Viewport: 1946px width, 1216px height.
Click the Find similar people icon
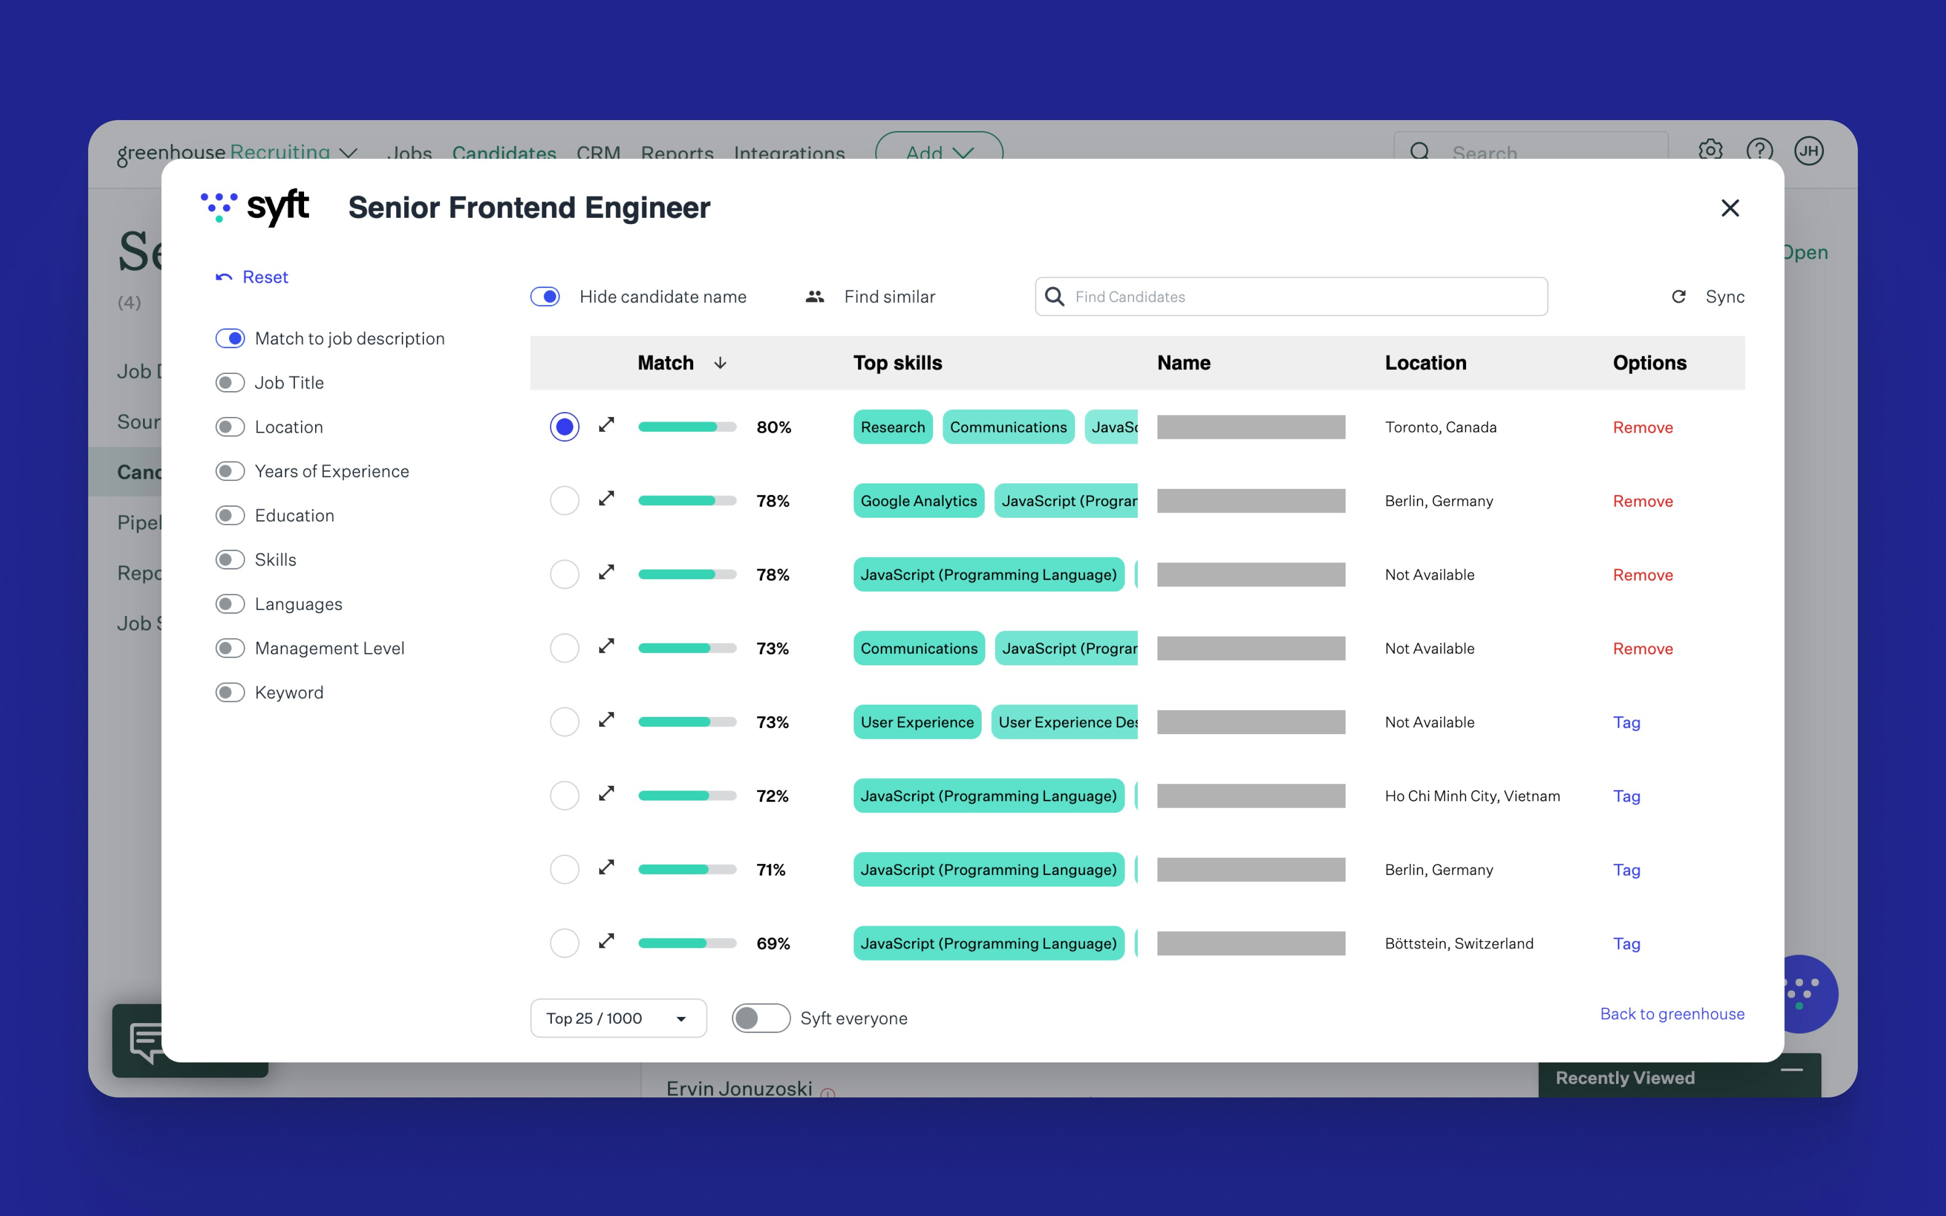click(814, 297)
